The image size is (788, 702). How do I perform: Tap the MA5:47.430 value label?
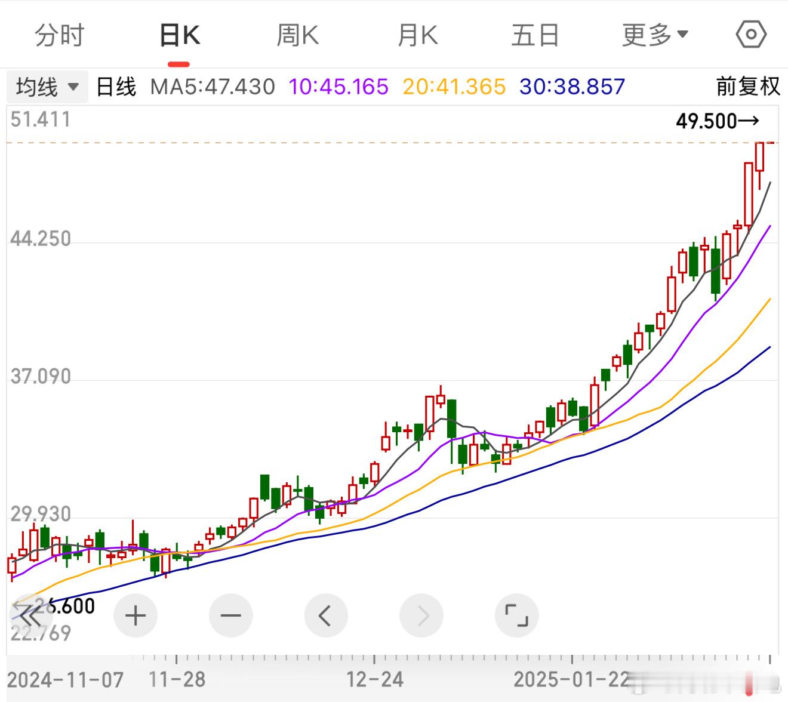coord(213,87)
